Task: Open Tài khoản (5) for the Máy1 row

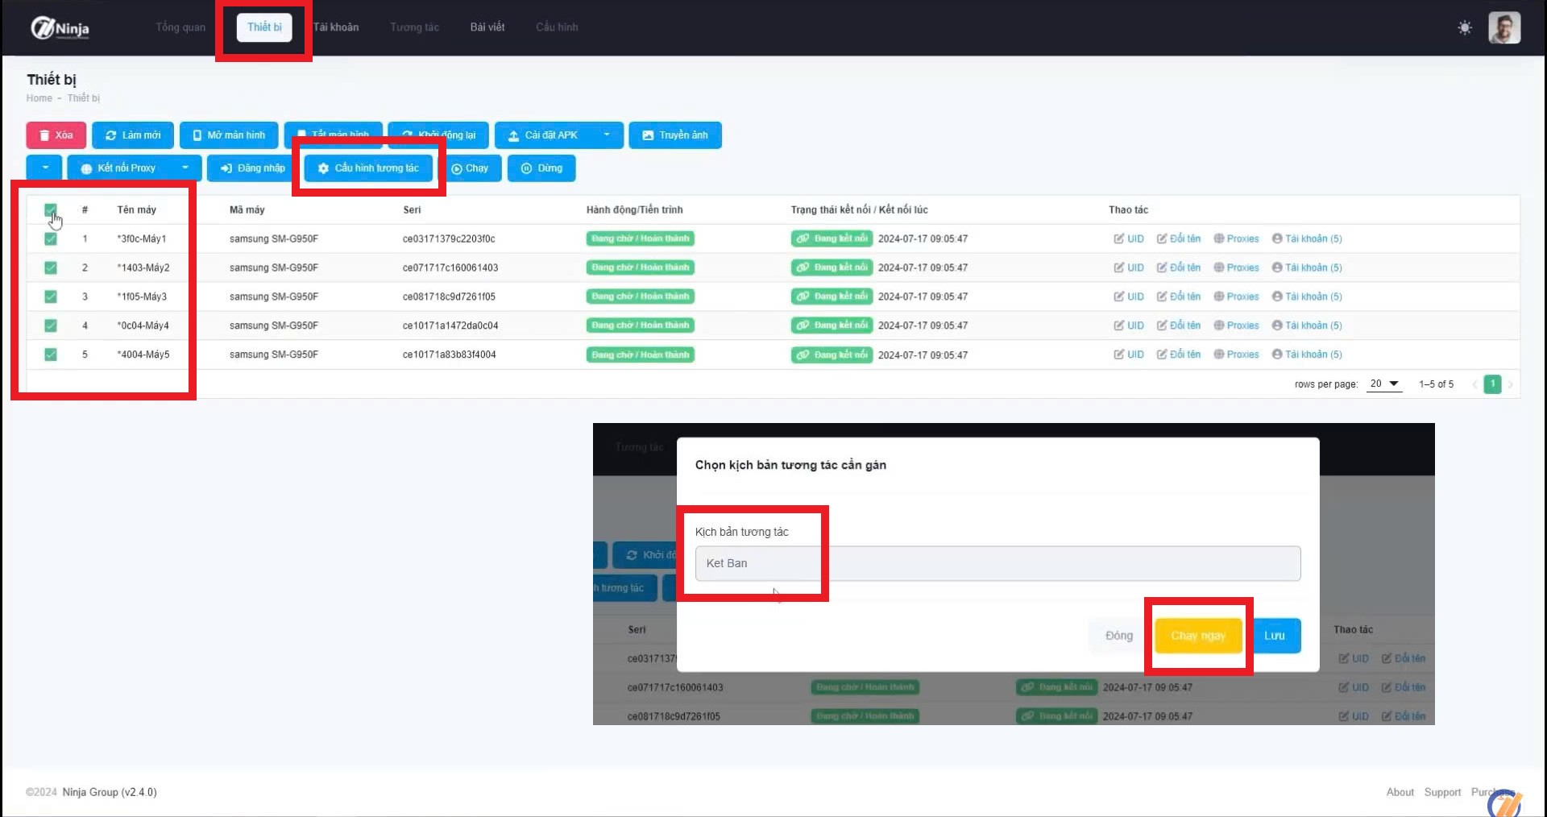Action: 1307,238
